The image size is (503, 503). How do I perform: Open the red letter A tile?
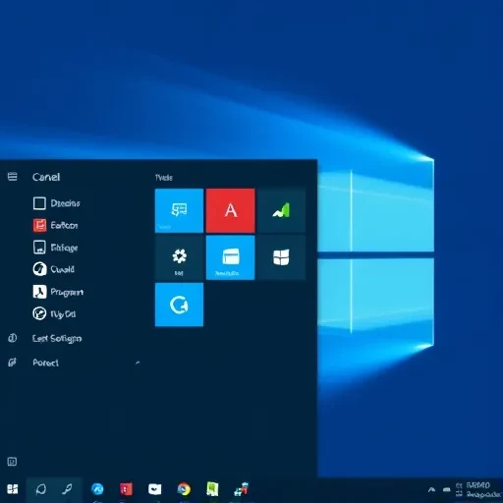coord(231,210)
